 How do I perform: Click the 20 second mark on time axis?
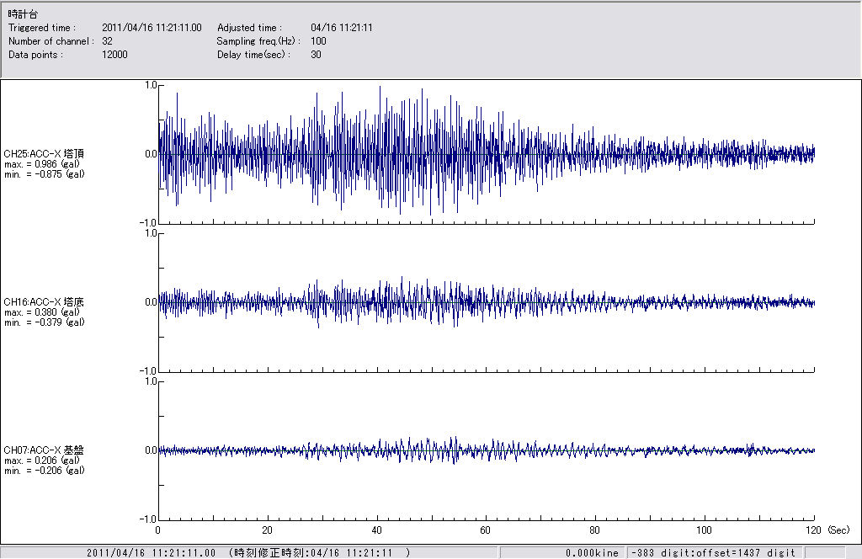tap(267, 530)
